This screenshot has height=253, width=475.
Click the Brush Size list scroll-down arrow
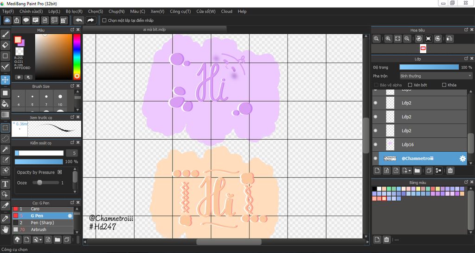[77, 110]
